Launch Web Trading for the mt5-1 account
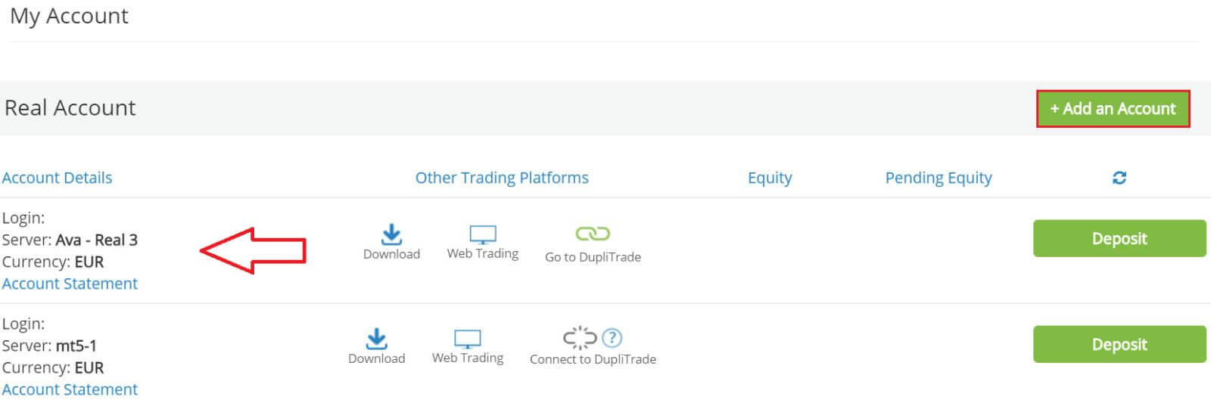1211x403 pixels. [467, 339]
